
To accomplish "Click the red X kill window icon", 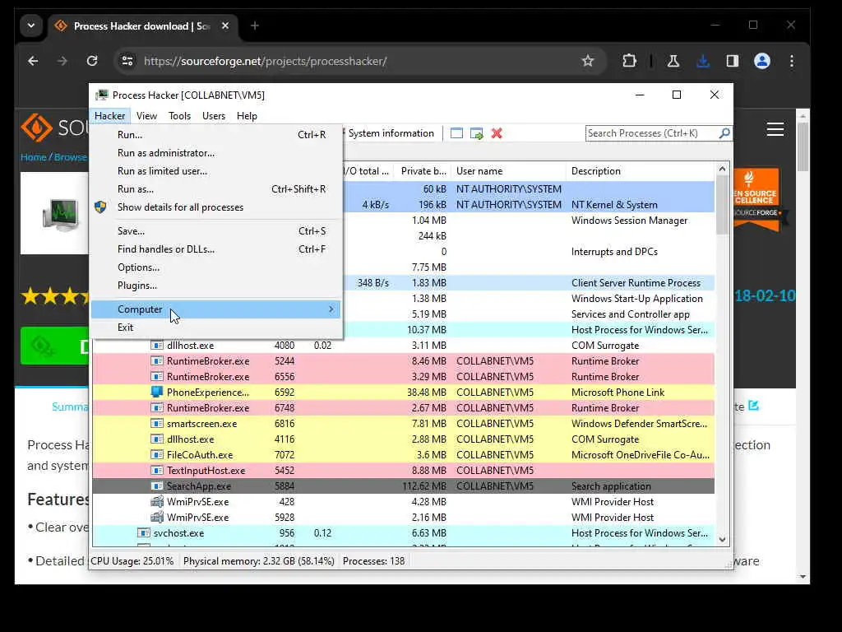I will pyautogui.click(x=497, y=133).
